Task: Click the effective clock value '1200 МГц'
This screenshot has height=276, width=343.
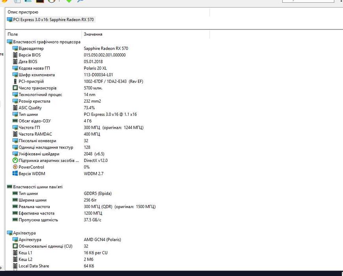Action: tap(93, 213)
